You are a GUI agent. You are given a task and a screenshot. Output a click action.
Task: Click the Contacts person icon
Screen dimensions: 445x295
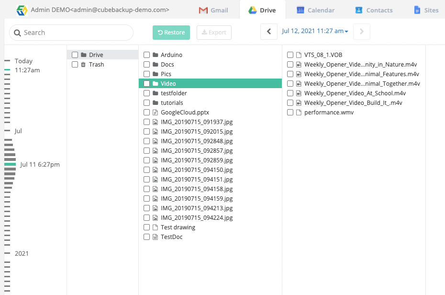pyautogui.click(x=359, y=10)
